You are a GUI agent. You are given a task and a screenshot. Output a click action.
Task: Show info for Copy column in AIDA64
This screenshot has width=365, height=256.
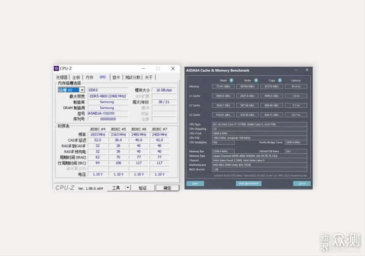coord(280,80)
